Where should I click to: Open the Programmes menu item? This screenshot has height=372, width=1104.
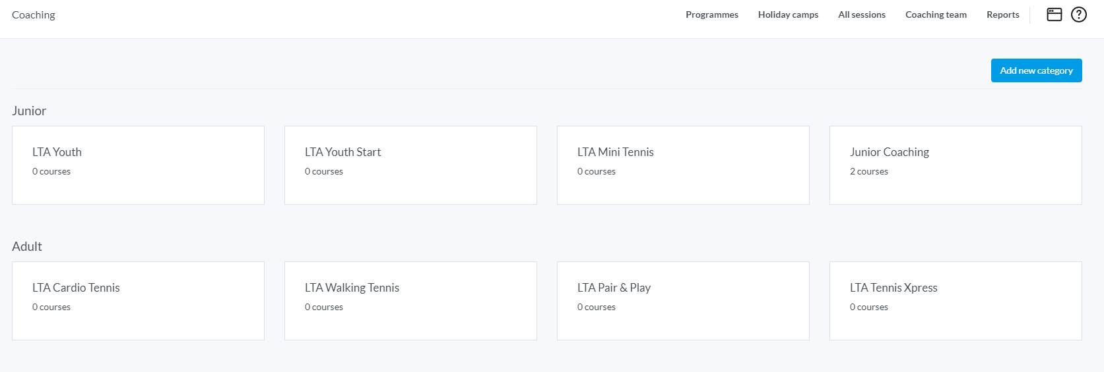point(711,14)
